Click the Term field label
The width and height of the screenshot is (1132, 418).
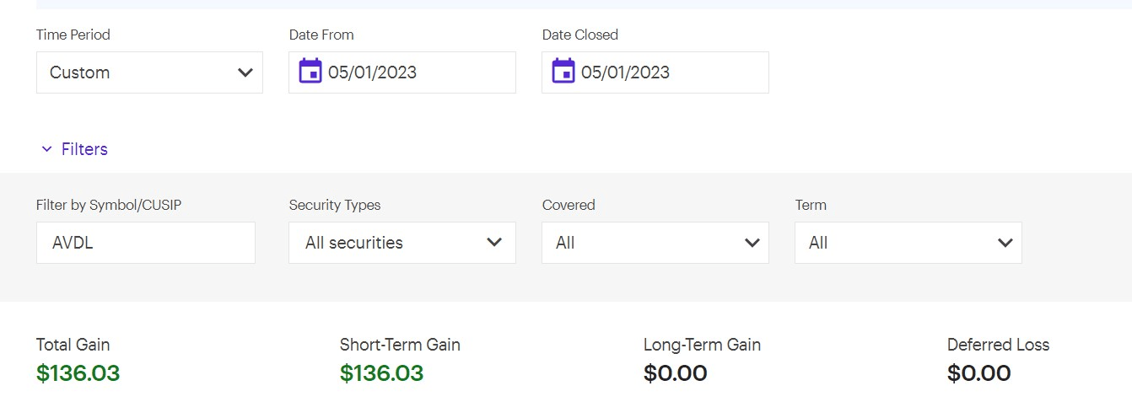point(811,205)
